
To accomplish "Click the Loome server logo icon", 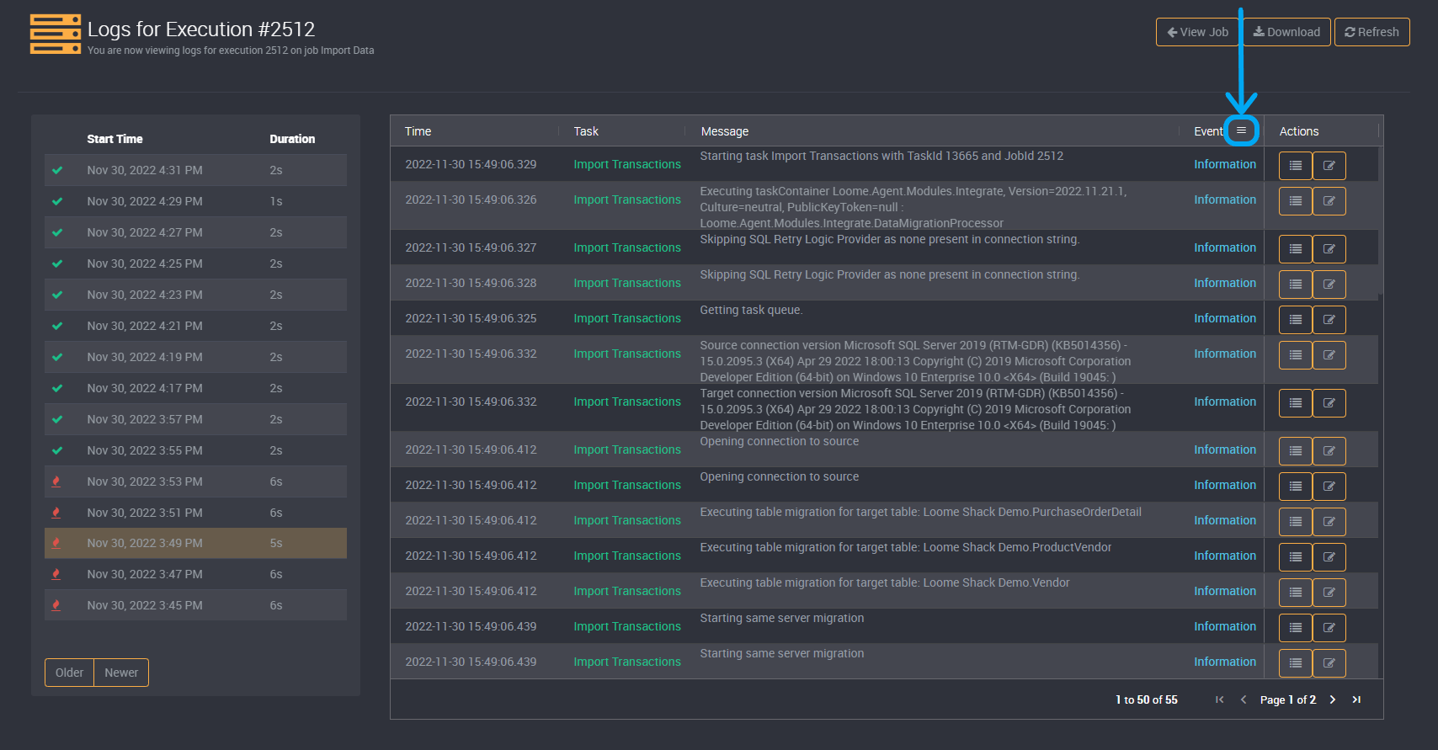I will click(56, 34).
